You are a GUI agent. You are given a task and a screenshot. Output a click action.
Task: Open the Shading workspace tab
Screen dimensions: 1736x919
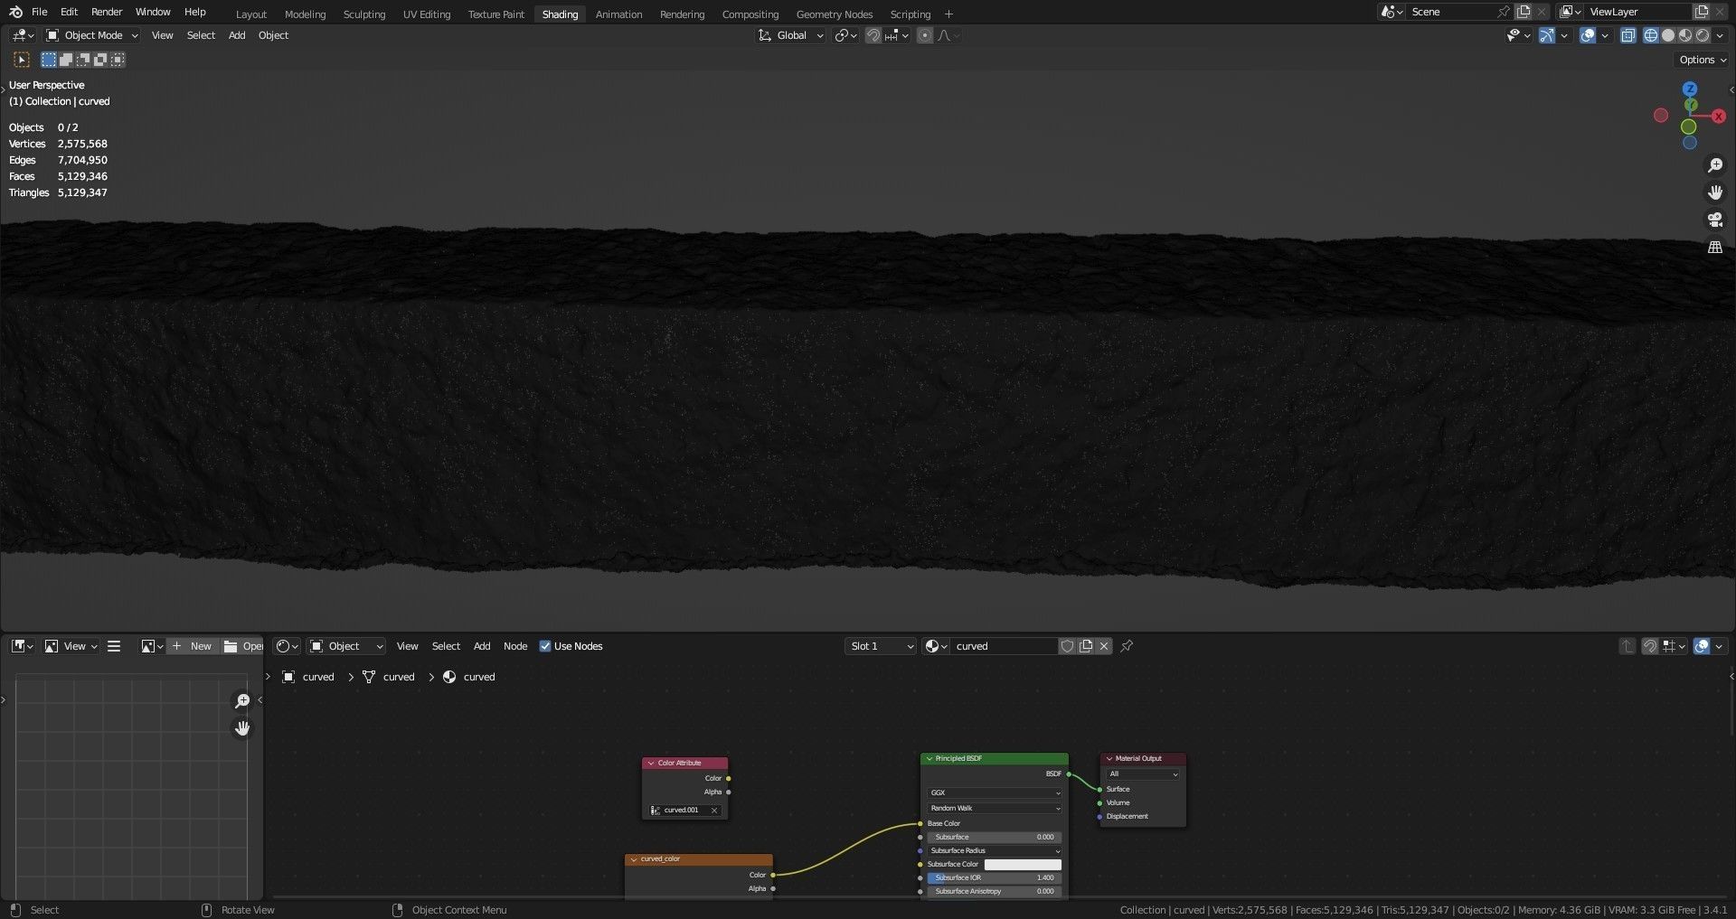pos(560,14)
